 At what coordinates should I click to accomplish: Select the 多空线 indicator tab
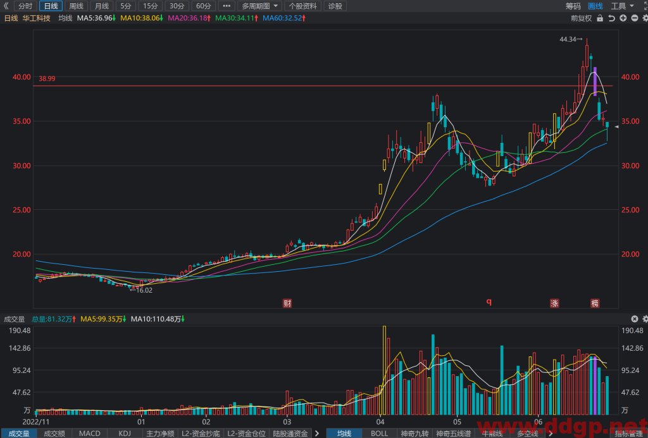[527, 434]
